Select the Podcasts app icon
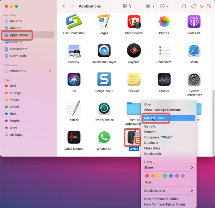The image size is (215, 208). point(194,22)
